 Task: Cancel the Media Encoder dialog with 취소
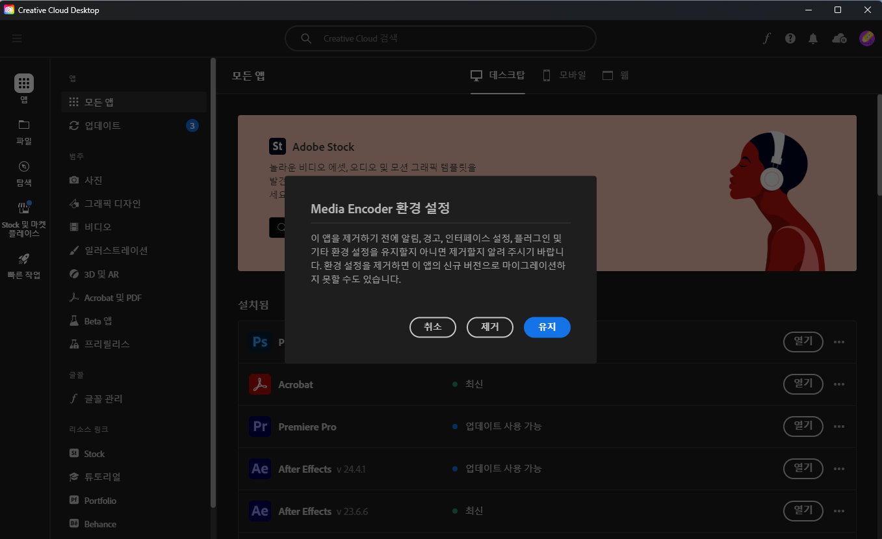432,327
